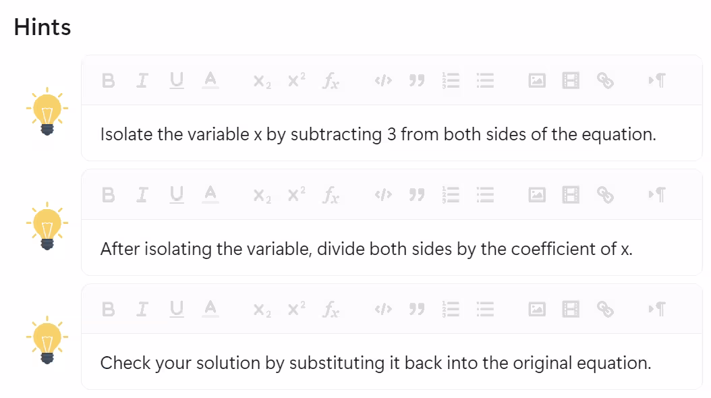Insert numbered list in the first hint toolbar

[451, 81]
